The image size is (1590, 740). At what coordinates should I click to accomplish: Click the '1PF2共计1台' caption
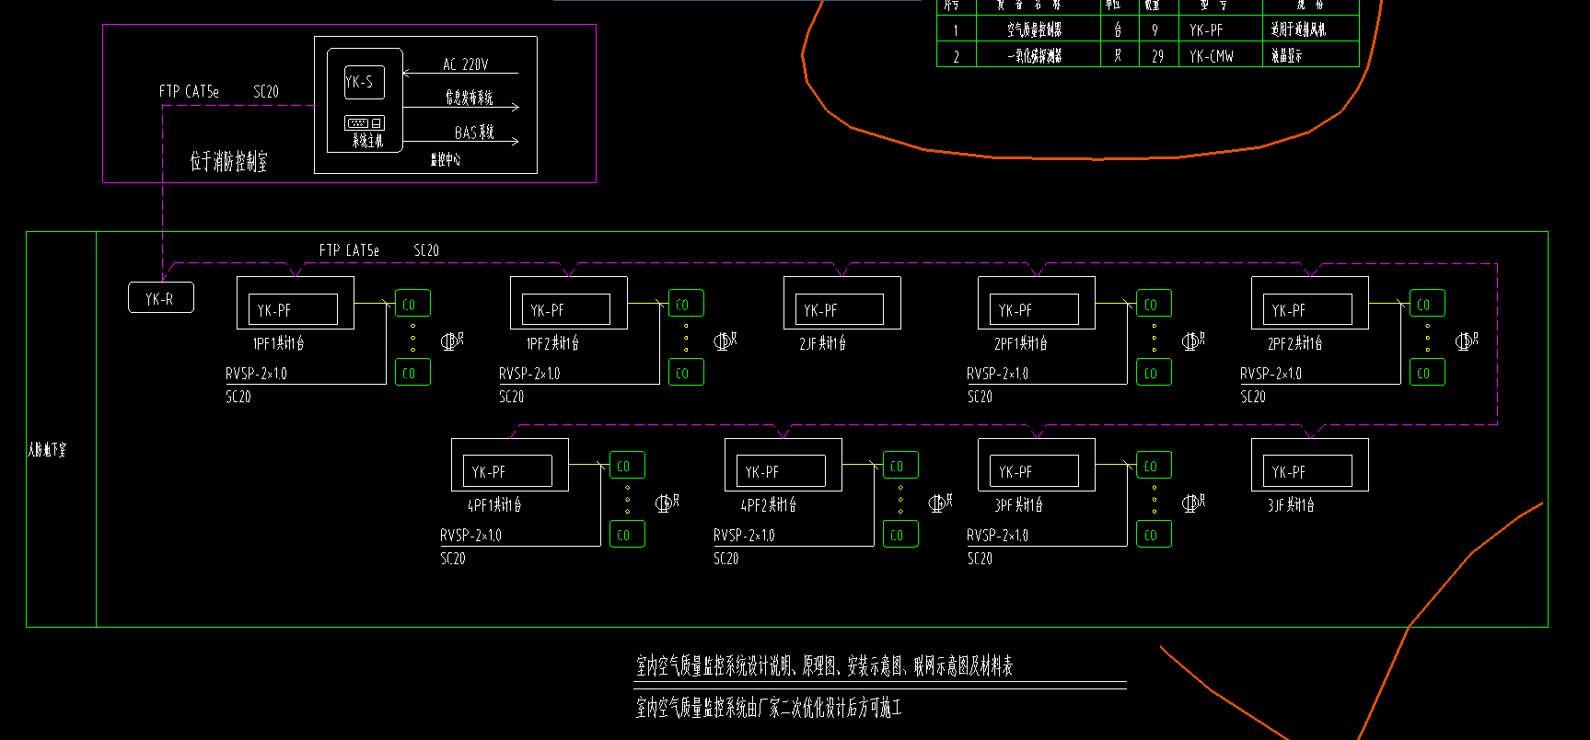coord(552,343)
